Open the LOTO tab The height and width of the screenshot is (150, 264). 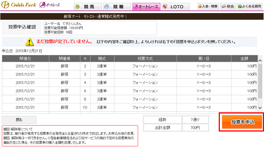(x=176, y=7)
